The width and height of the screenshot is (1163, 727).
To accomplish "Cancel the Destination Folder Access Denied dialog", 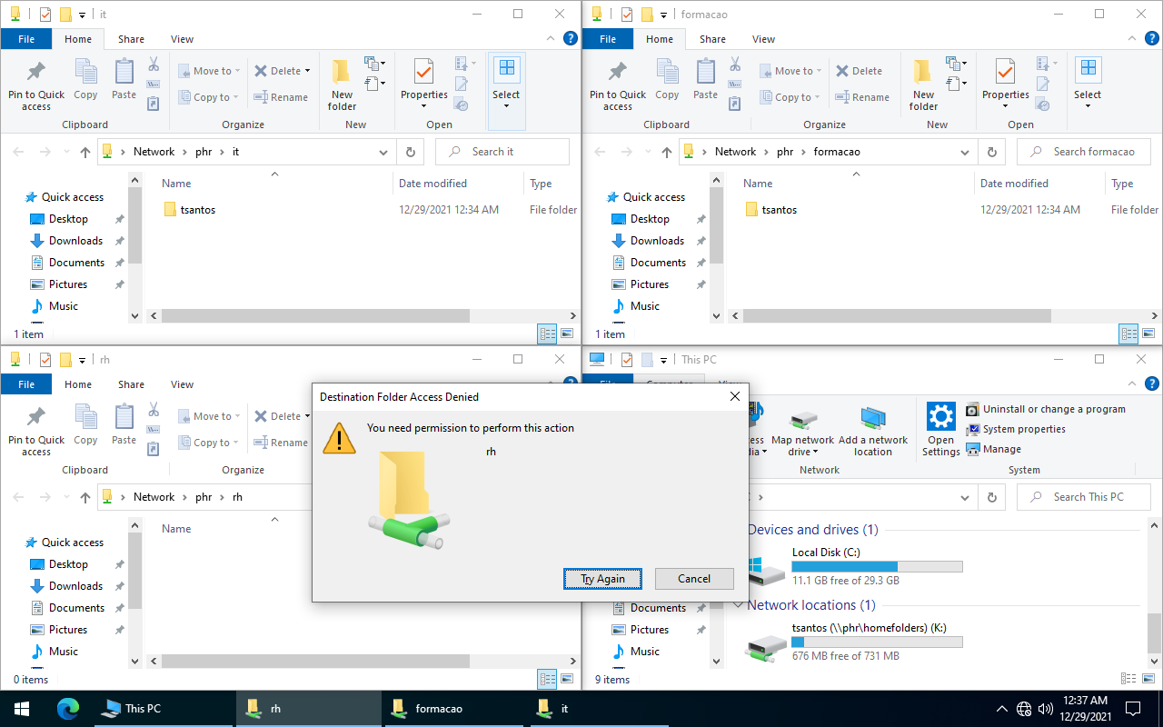I will 693,579.
